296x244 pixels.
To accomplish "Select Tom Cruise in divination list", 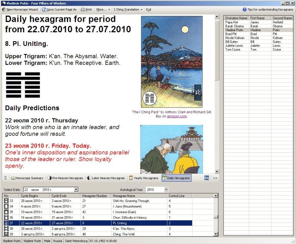I will tap(258, 50).
